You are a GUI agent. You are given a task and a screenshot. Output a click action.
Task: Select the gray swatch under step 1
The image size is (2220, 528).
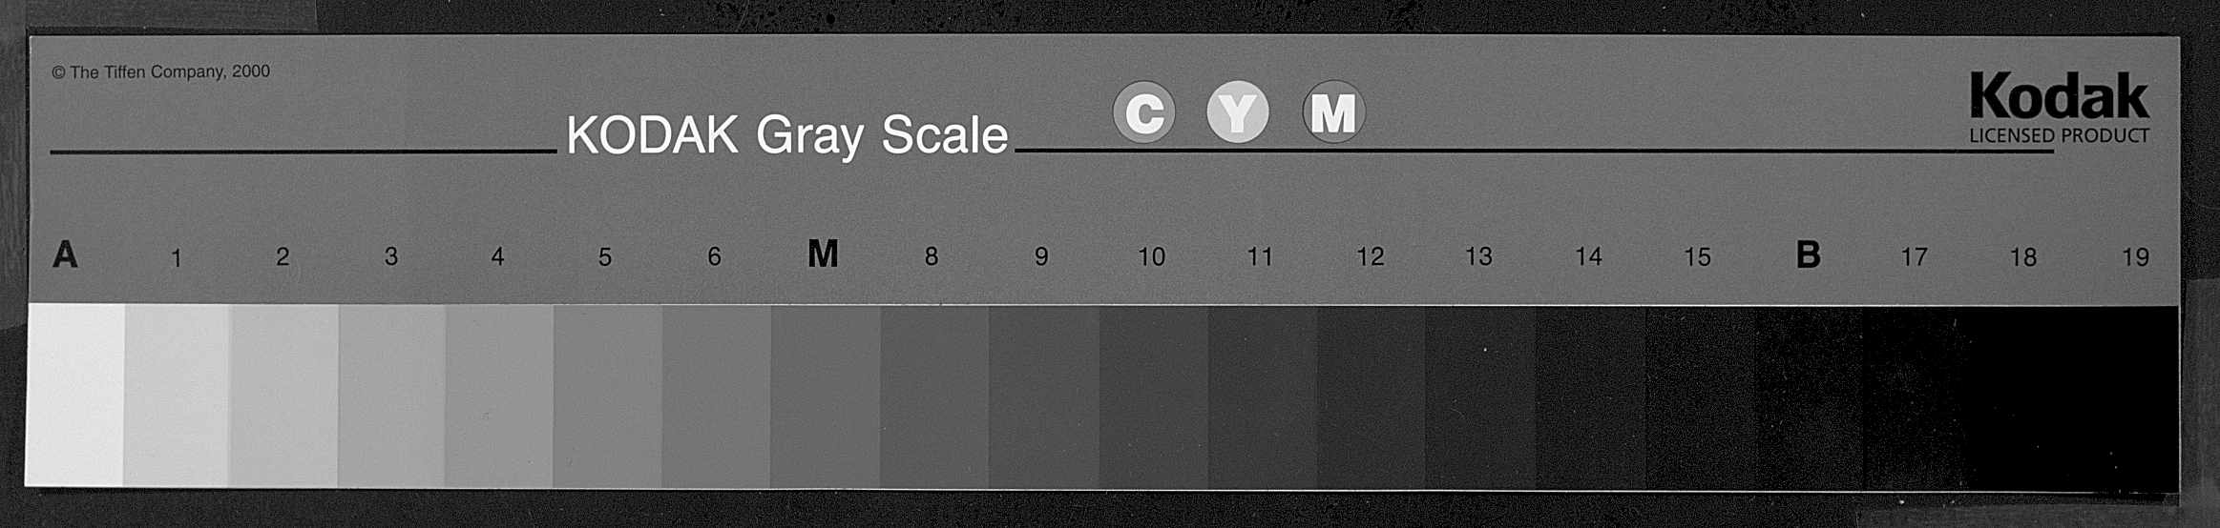177,395
